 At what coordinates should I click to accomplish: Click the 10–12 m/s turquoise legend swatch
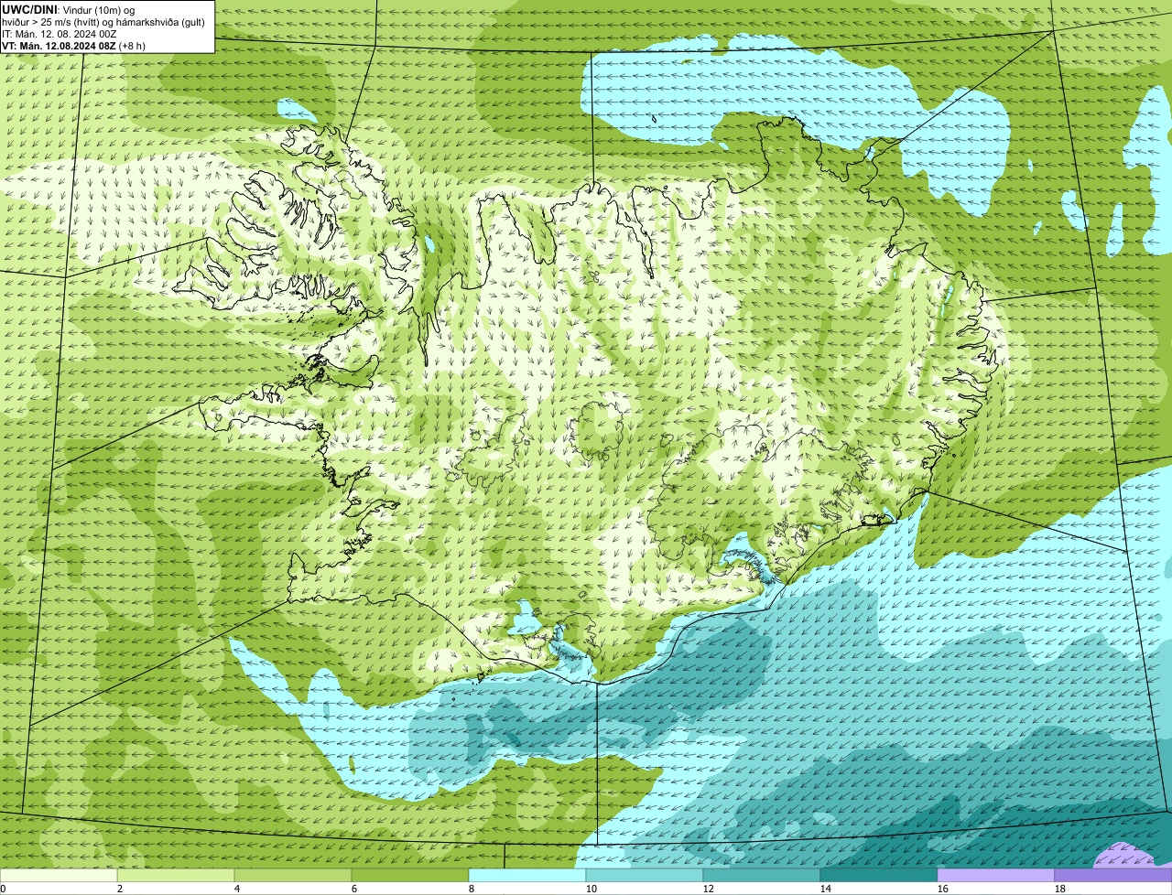click(x=645, y=875)
